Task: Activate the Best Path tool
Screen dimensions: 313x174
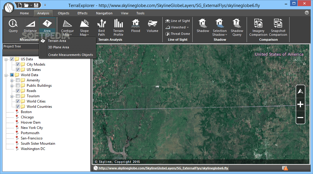Action: pos(101,28)
